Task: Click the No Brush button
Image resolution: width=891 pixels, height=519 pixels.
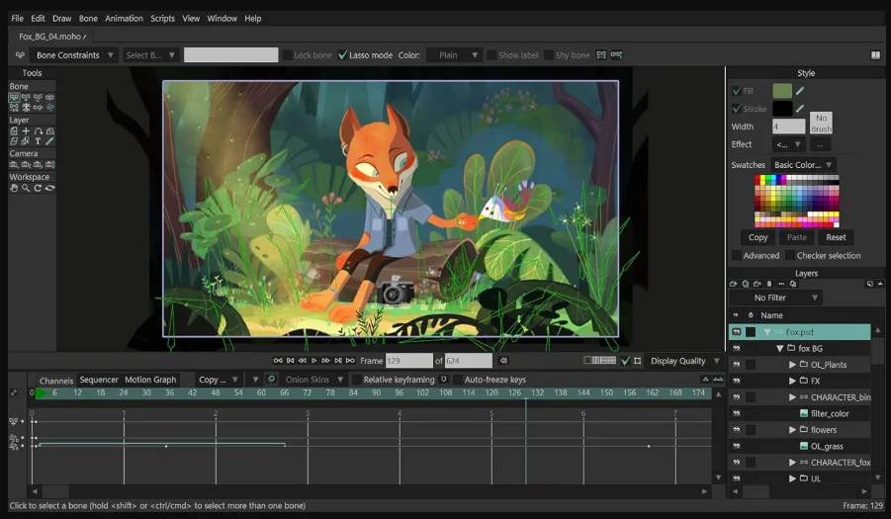Action: coord(821,124)
